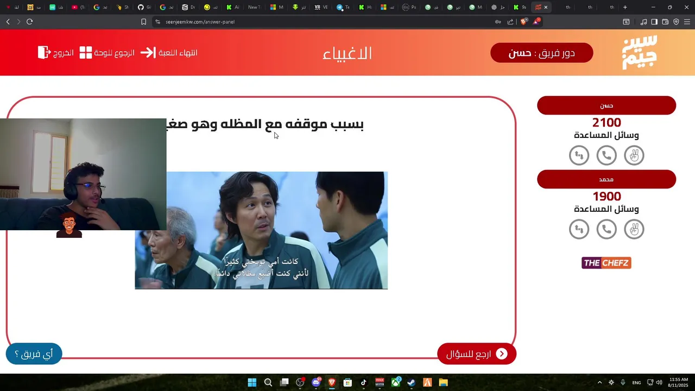Switch to the New Tab tab
The image size is (695, 391).
254,7
